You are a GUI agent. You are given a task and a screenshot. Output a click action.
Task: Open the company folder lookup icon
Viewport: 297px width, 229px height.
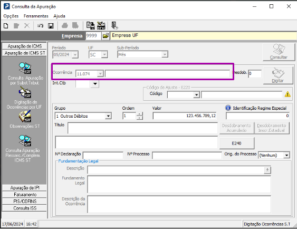point(106,35)
